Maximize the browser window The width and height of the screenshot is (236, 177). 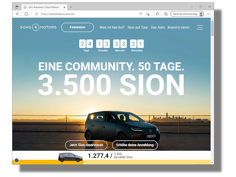201,6
